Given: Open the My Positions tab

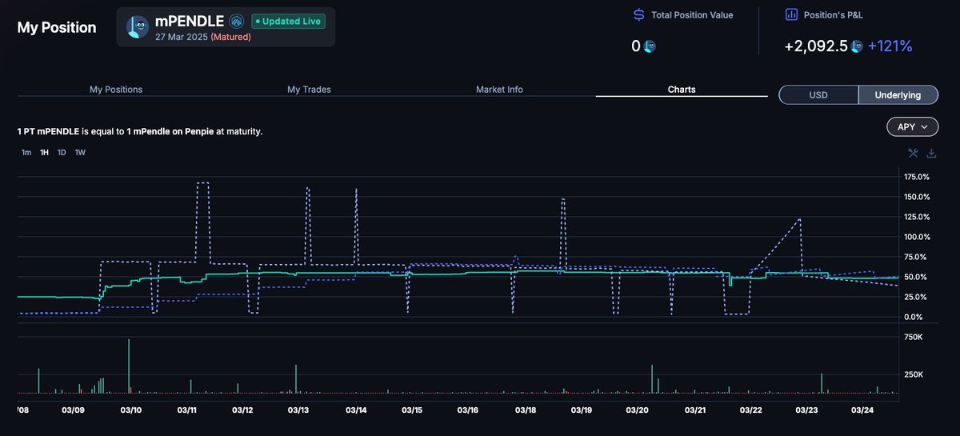Looking at the screenshot, I should [x=116, y=90].
